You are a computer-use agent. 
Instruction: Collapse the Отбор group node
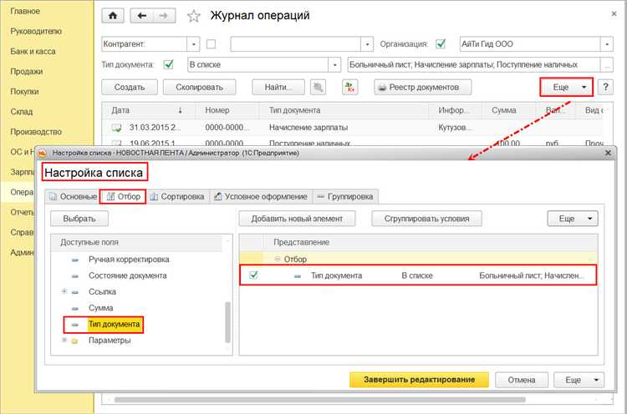277,259
